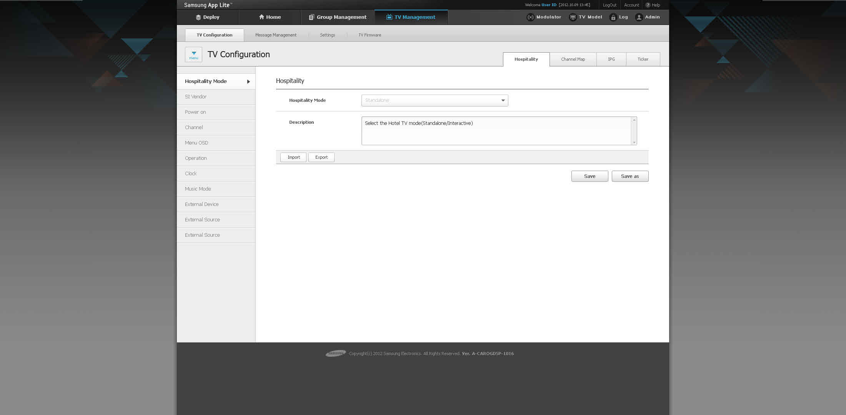This screenshot has height=415, width=846.
Task: Click the Export button
Action: [x=321, y=157]
